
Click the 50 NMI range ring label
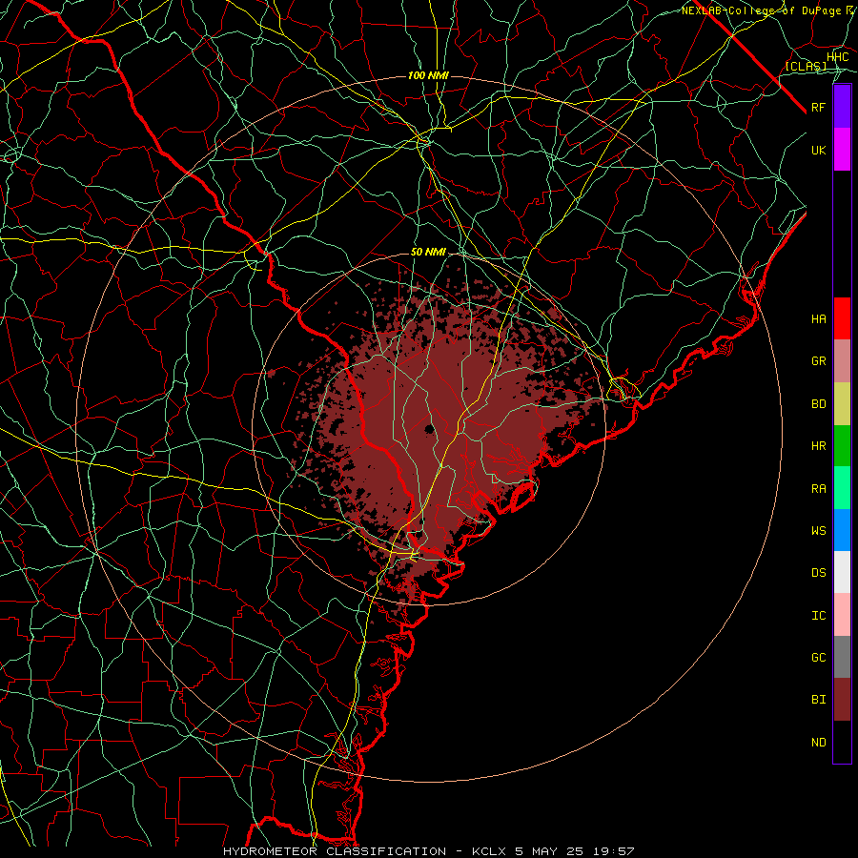(x=428, y=252)
